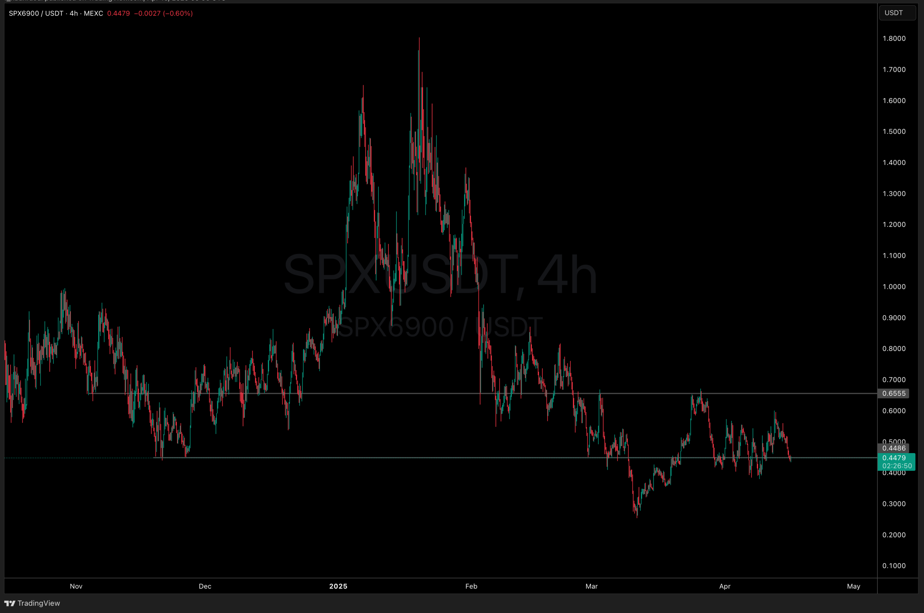Click the 1.6000 price axis label
This screenshot has width=924, height=613.
(x=894, y=100)
